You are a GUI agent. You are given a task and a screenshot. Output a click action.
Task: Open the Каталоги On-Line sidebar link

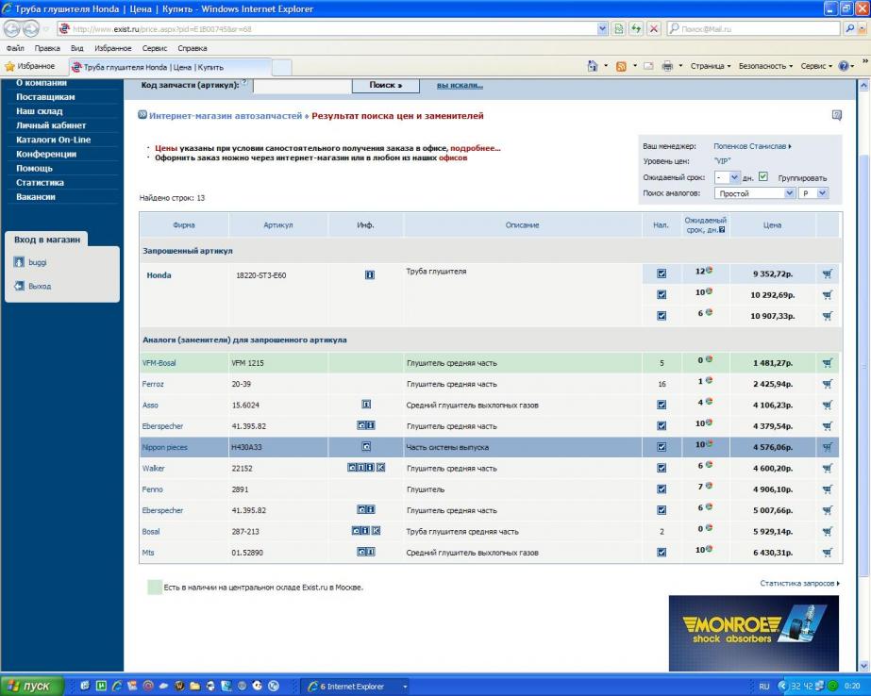[54, 140]
